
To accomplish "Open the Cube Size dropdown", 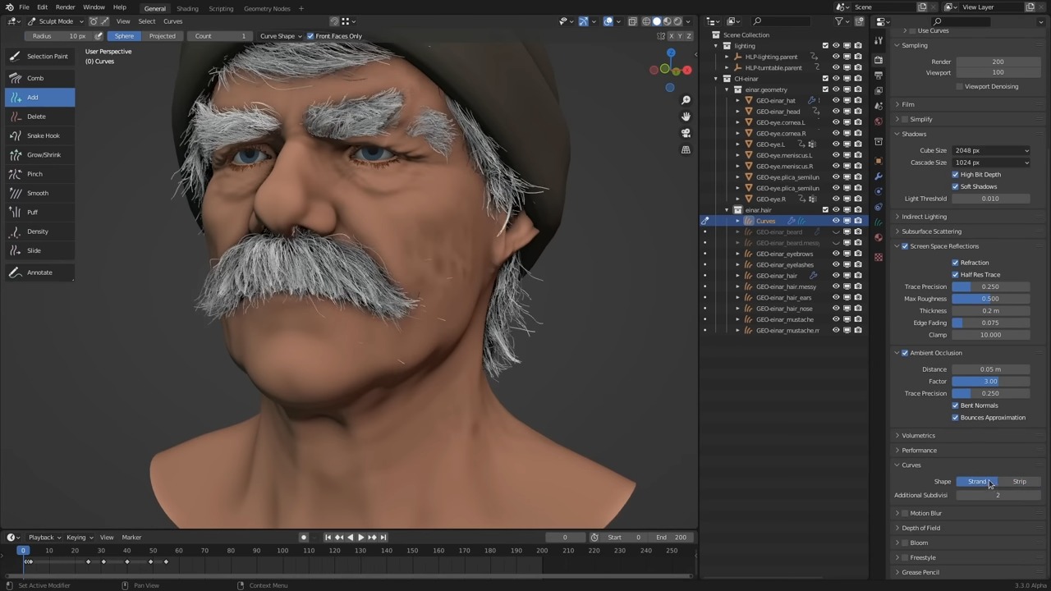I will click(x=991, y=150).
